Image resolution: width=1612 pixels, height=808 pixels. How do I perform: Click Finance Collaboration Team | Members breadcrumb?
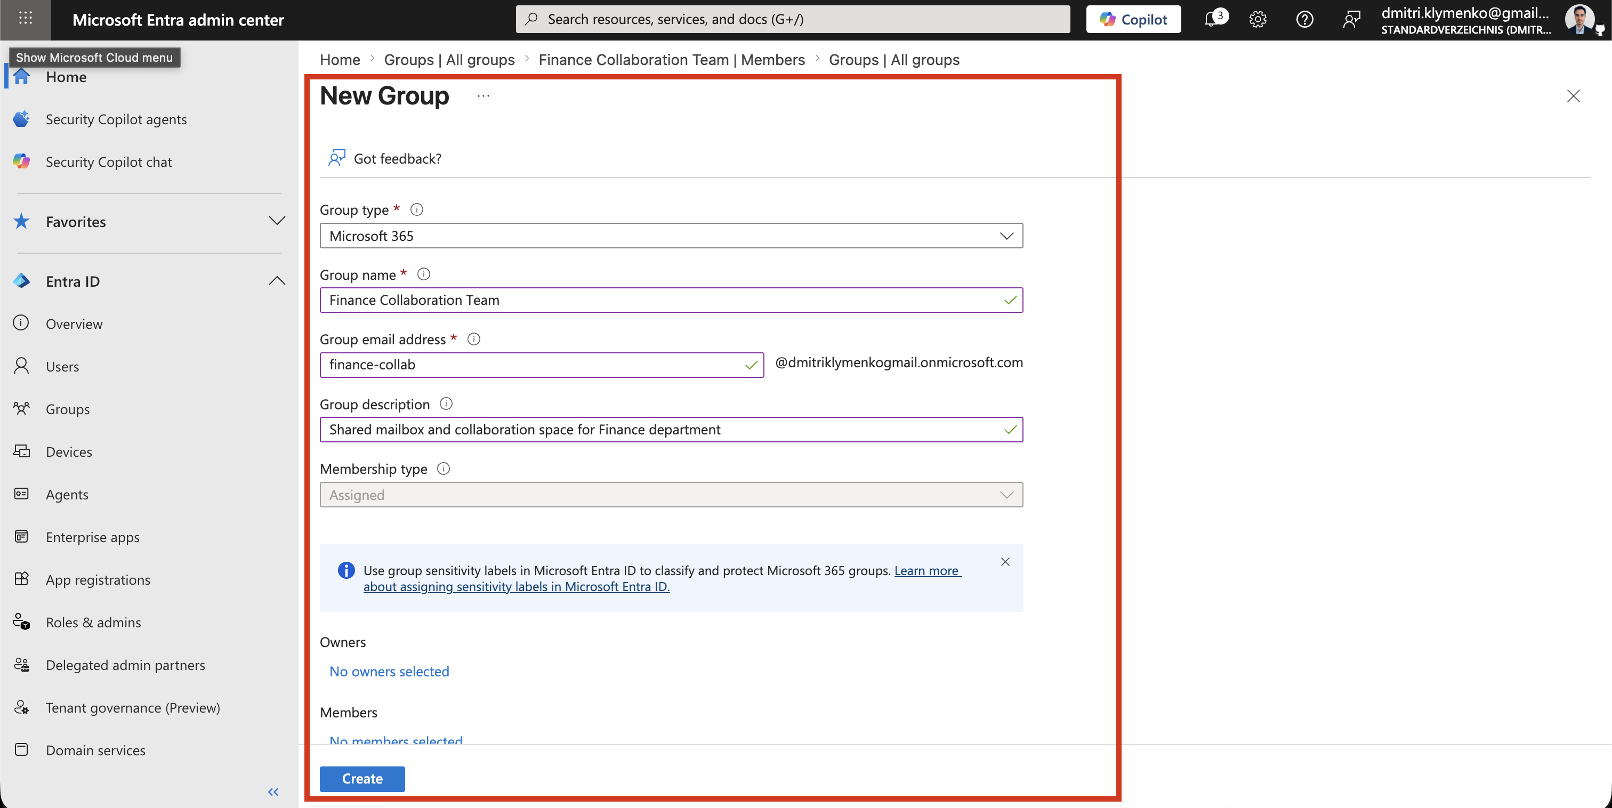pos(672,60)
